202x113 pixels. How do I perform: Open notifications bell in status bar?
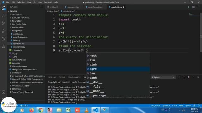pyautogui.click(x=199, y=105)
